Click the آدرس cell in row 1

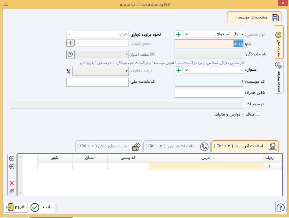206,166
